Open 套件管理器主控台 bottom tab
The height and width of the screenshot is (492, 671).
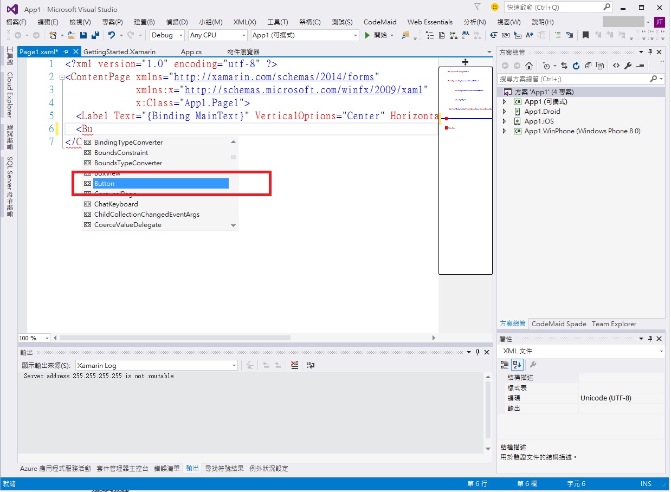(x=122, y=468)
